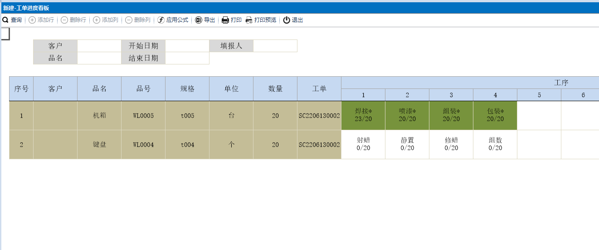Click the 打印 printer icon

225,20
